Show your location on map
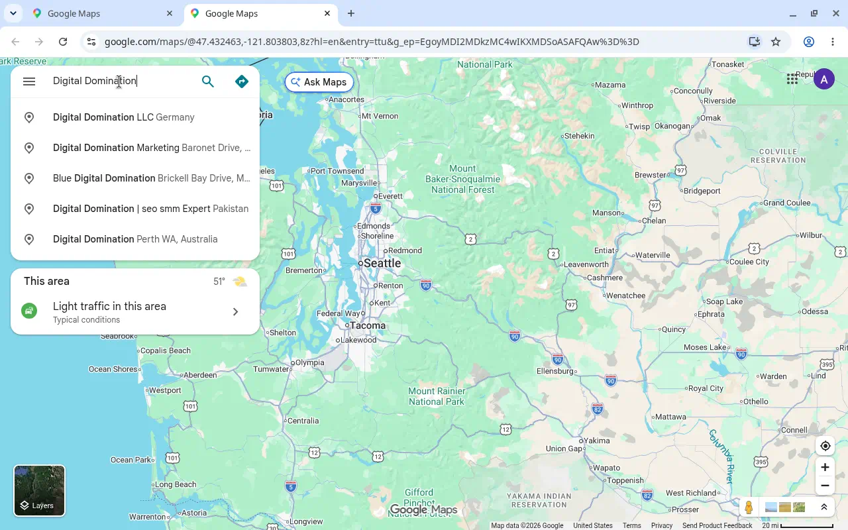Viewport: 848px width, 530px height. coord(825,446)
